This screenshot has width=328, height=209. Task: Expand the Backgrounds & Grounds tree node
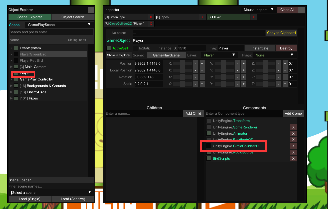point(11,86)
